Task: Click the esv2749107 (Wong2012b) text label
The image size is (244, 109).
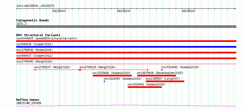Action: (52, 67)
